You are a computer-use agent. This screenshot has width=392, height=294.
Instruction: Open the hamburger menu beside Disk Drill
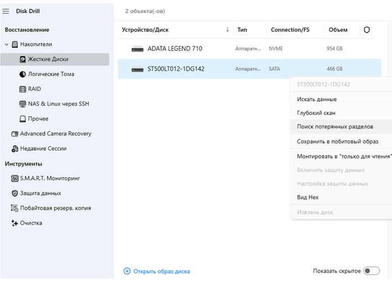(6, 11)
